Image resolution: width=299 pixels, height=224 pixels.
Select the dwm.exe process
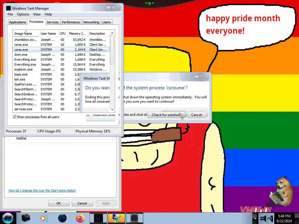coord(61,55)
